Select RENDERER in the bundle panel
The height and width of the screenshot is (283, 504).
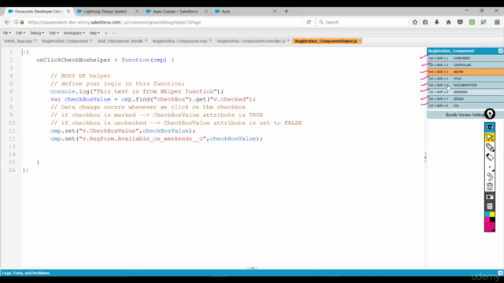click(x=465, y=92)
